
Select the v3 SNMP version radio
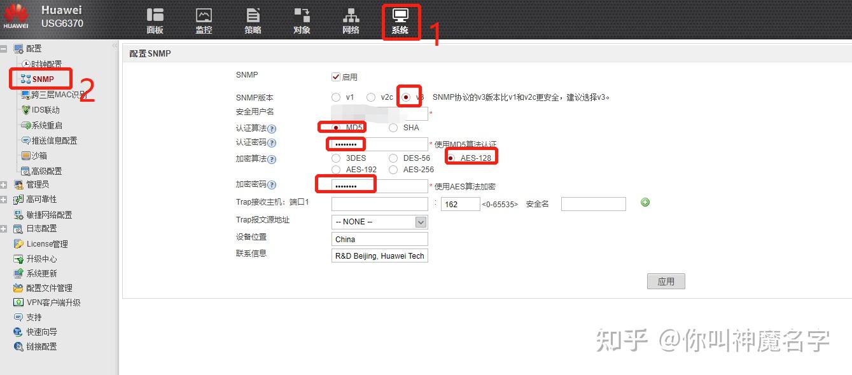tap(406, 97)
